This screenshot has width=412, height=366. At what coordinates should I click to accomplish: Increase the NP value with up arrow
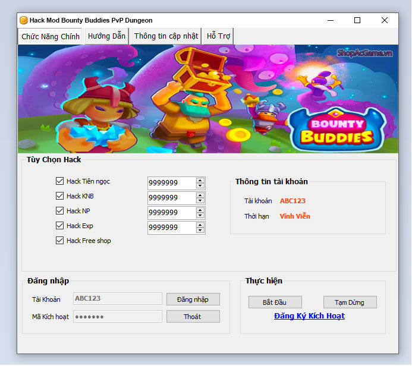200,210
